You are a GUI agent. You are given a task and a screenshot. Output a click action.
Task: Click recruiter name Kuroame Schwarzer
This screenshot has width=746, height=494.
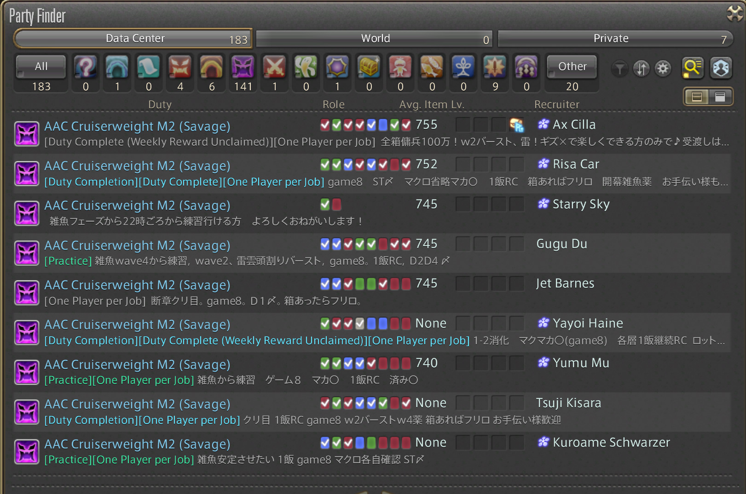[611, 442]
